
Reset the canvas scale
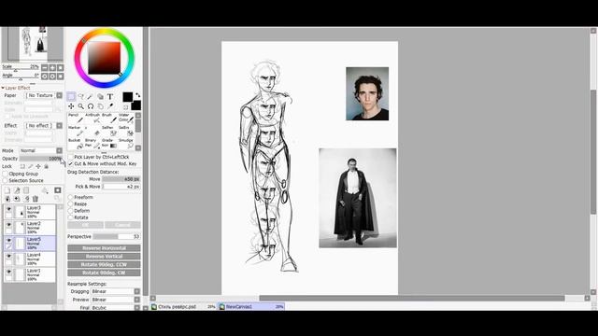(60, 67)
